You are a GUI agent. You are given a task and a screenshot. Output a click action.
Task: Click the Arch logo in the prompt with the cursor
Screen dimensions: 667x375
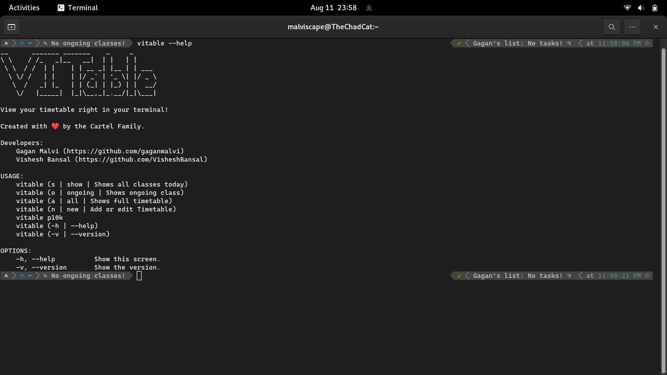point(6,276)
